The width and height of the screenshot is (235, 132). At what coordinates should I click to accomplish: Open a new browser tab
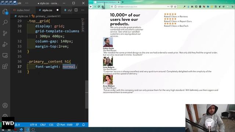(x=123, y=2)
